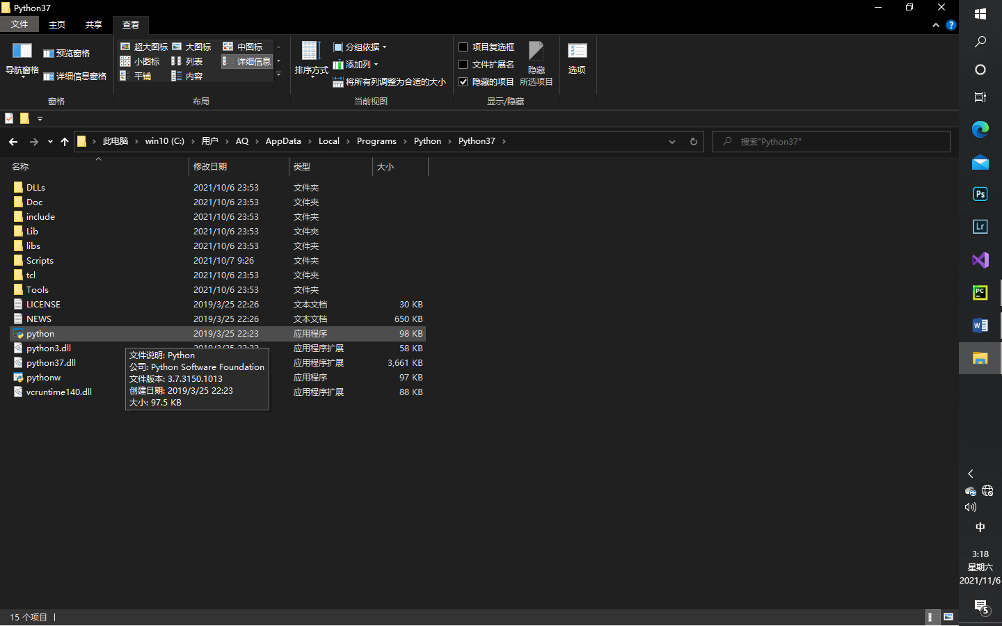Navigate to Programs in address path
The height and width of the screenshot is (626, 1002).
[x=376, y=141]
